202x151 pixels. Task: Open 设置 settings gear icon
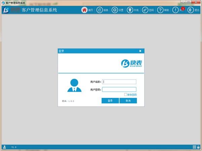pos(115,10)
